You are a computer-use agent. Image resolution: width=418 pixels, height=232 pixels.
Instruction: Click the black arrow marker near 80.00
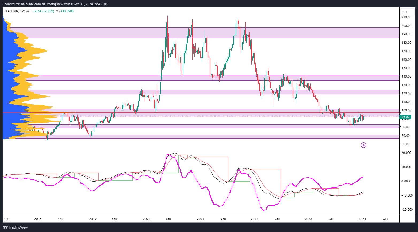point(400,126)
